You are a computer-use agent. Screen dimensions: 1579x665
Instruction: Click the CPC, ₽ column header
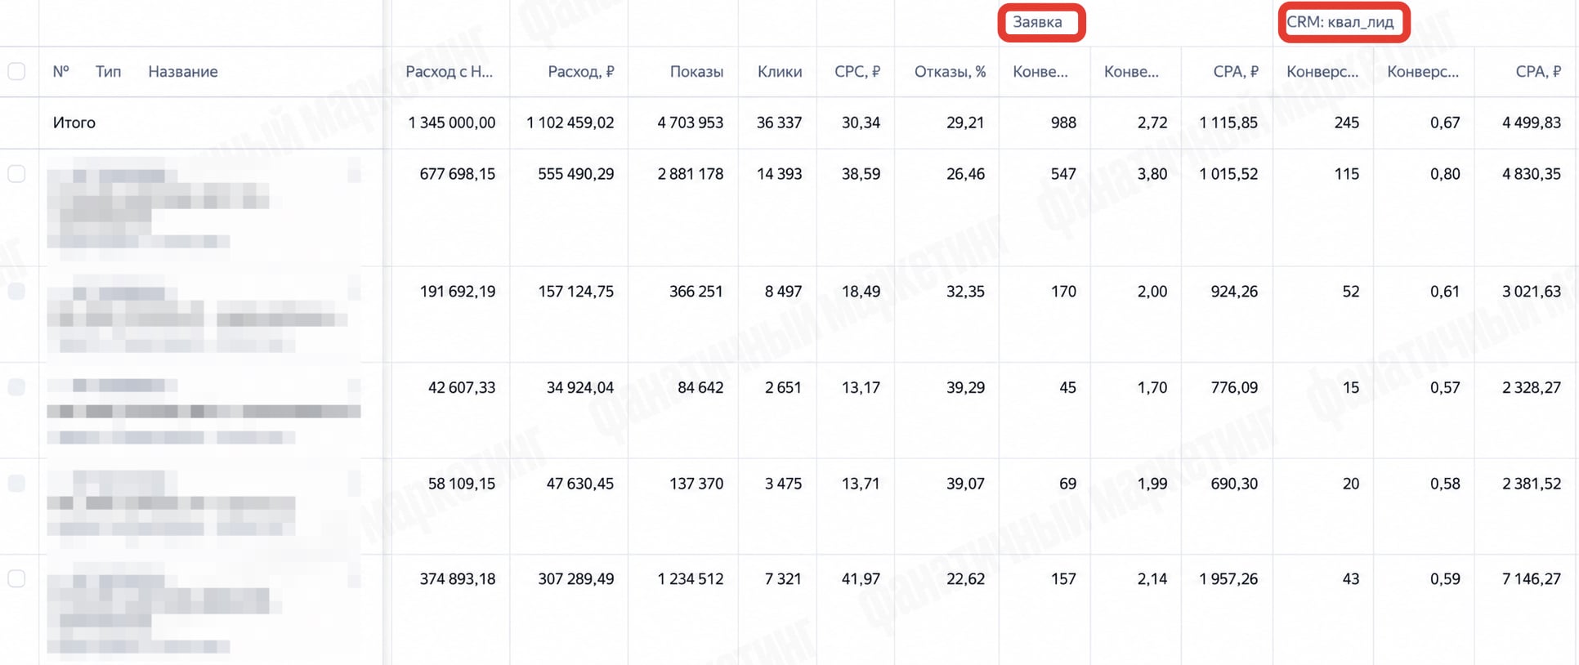857,72
